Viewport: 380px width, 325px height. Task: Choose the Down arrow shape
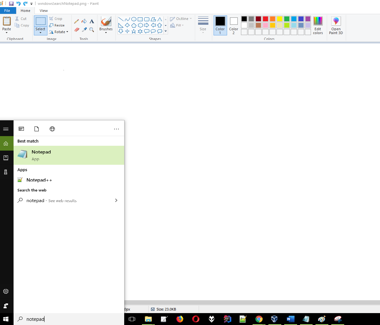(121, 31)
